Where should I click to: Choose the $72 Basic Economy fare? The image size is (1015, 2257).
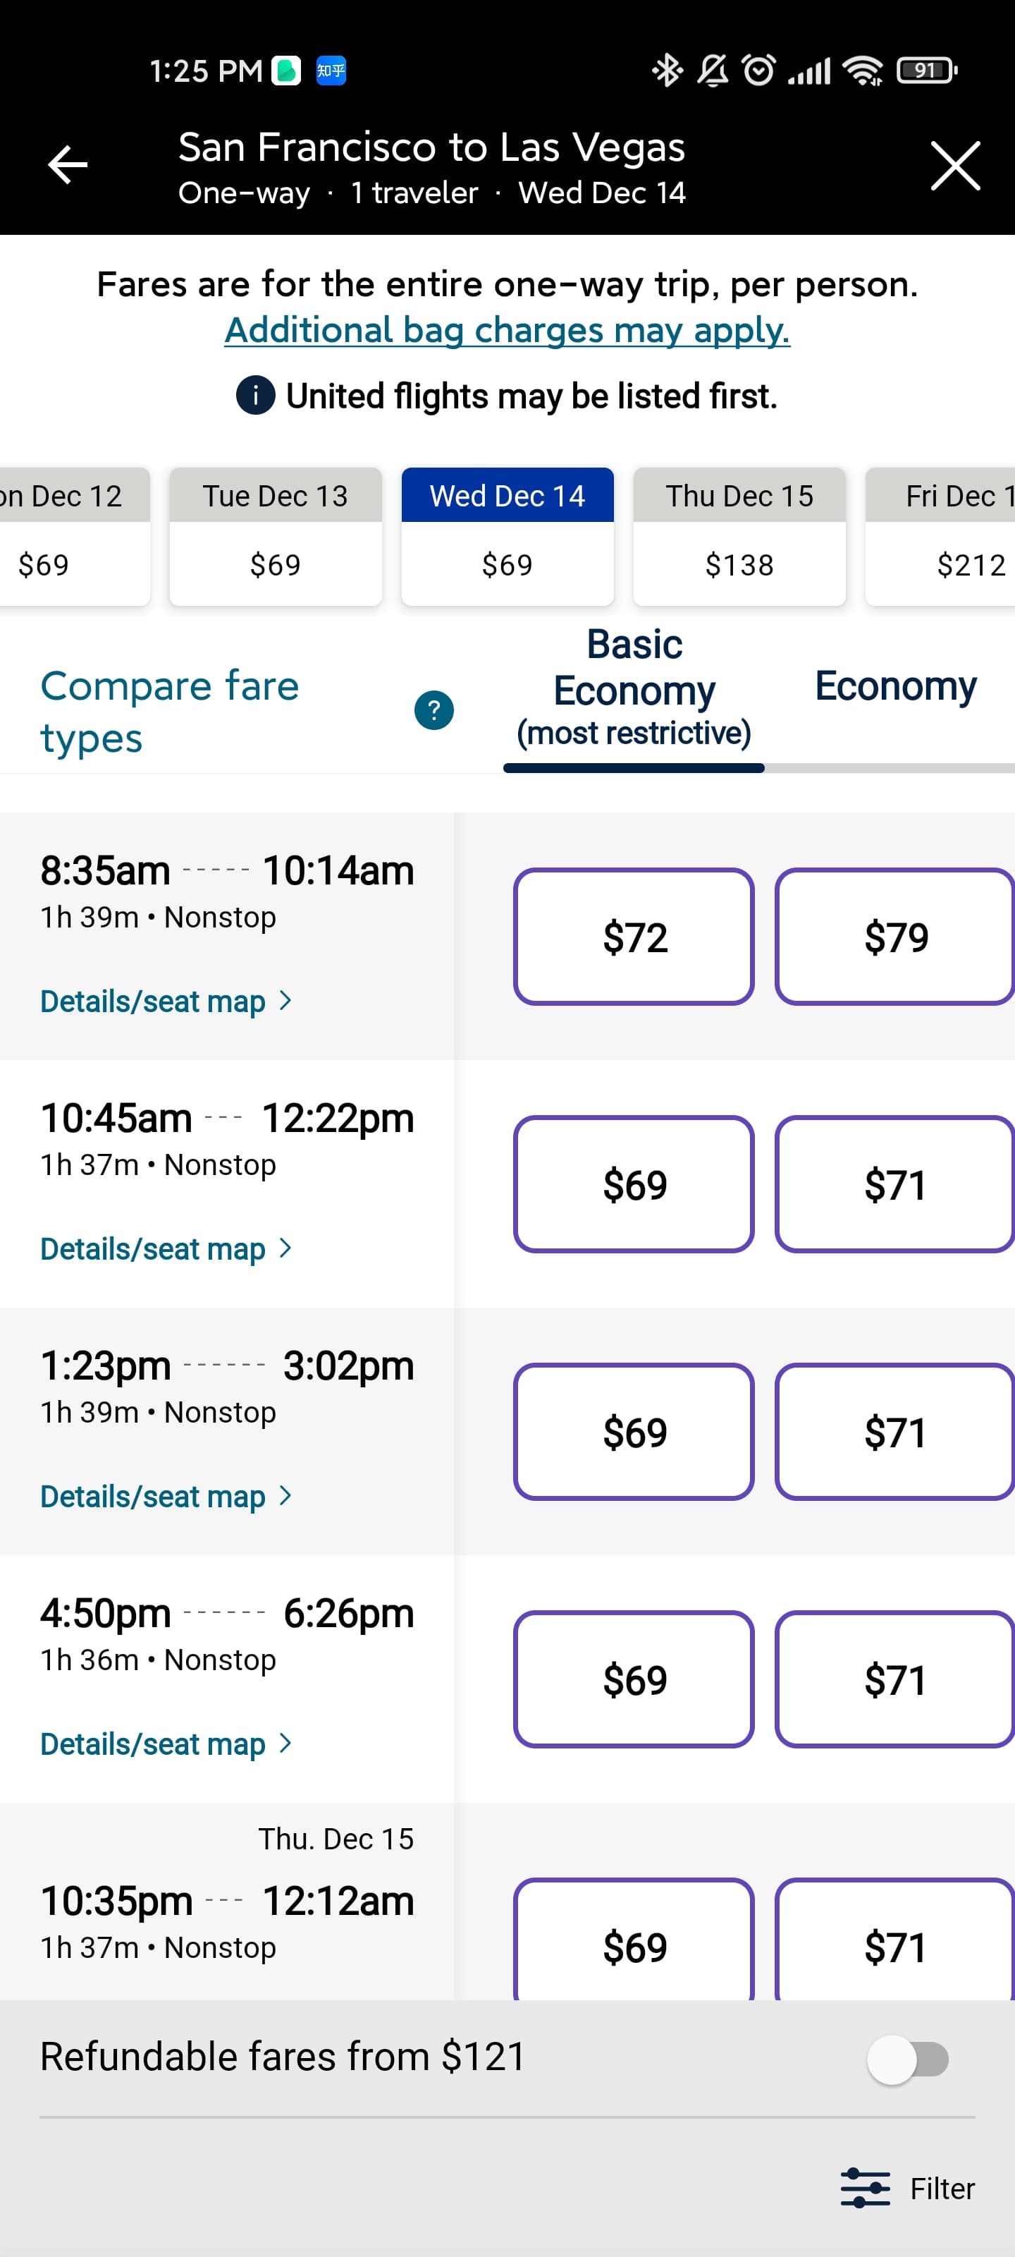click(x=634, y=937)
